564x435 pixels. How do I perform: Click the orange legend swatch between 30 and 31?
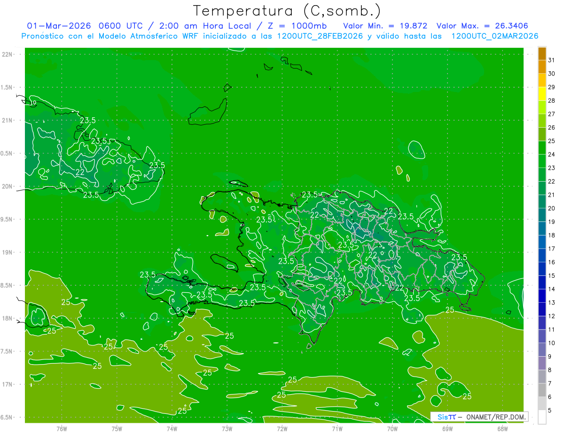[542, 67]
